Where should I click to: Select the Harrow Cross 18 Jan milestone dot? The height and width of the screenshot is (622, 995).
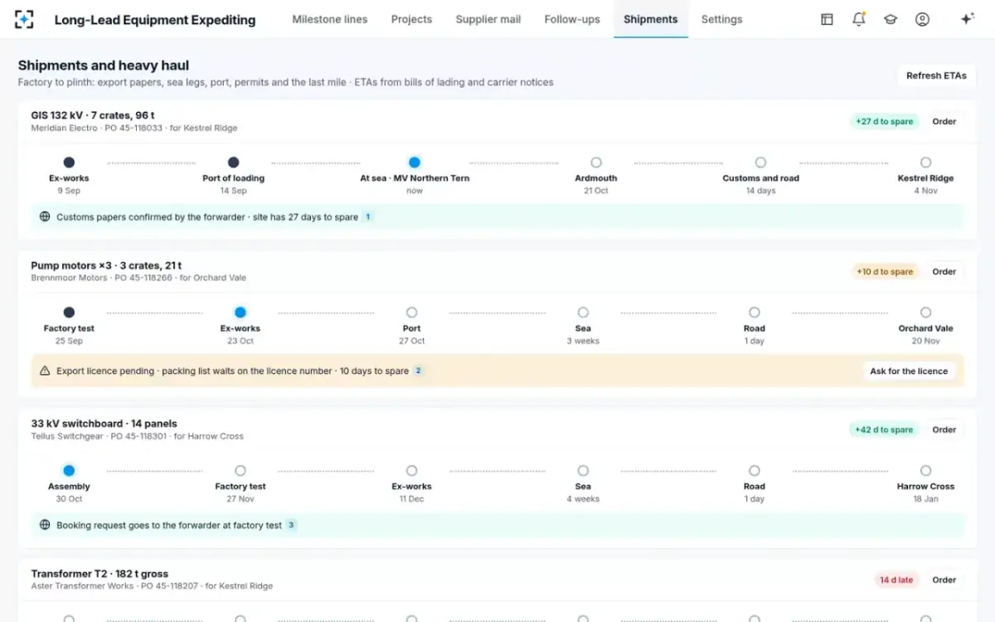[925, 470]
